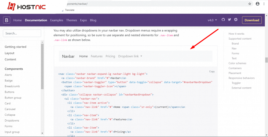Go to the Themes nav item
Viewport: 268px width, 137px height.
pos(71,20)
